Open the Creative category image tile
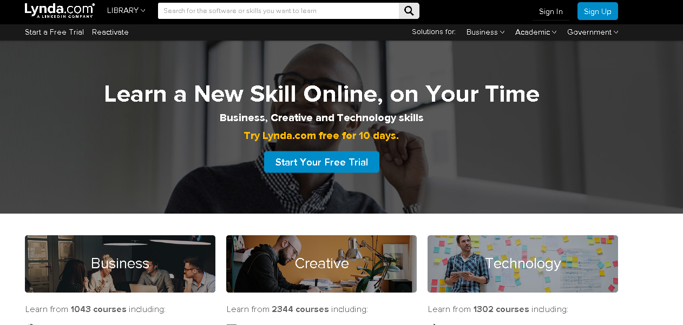683x325 pixels. coord(321,264)
